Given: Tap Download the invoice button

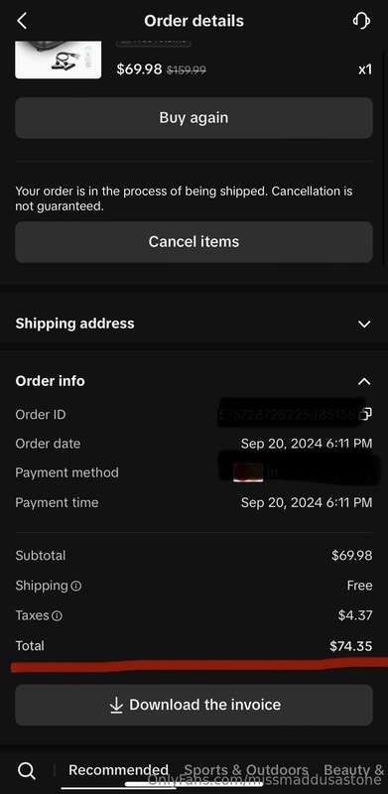Looking at the screenshot, I should pos(194,705).
